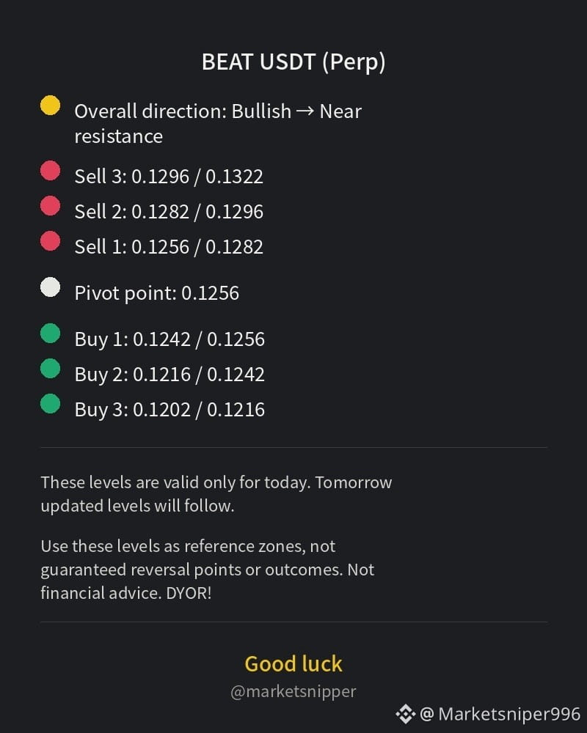Screen dimensions: 587x733
Task: Click the green dot beside Buy 3
Action: click(50, 404)
